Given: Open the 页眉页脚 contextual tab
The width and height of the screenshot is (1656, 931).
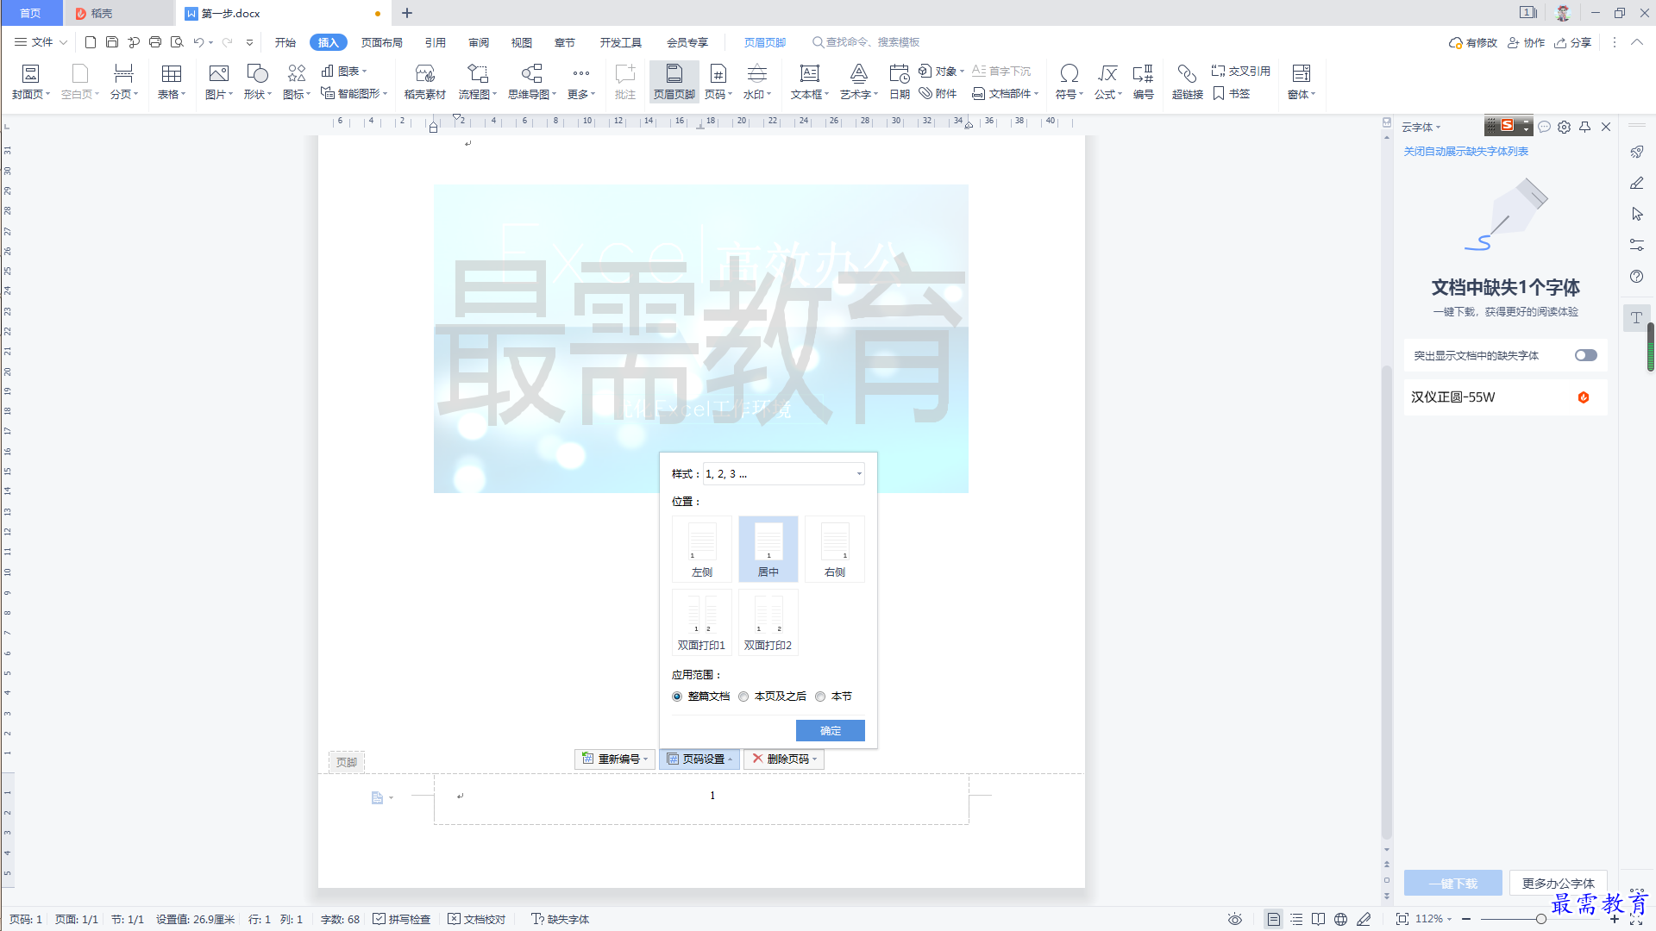Looking at the screenshot, I should coord(765,42).
